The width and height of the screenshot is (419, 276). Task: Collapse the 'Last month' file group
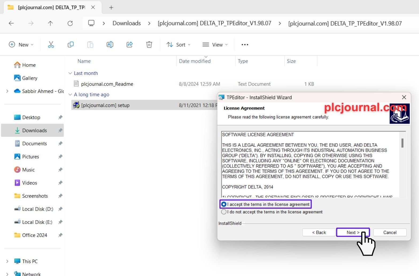(x=70, y=73)
